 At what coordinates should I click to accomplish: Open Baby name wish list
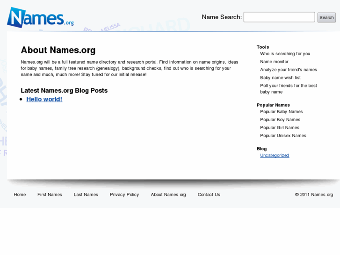point(280,78)
